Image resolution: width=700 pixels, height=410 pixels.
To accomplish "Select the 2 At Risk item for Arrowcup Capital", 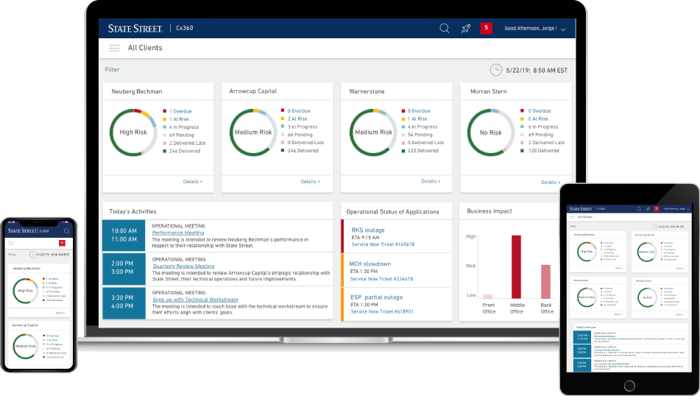I will point(297,119).
